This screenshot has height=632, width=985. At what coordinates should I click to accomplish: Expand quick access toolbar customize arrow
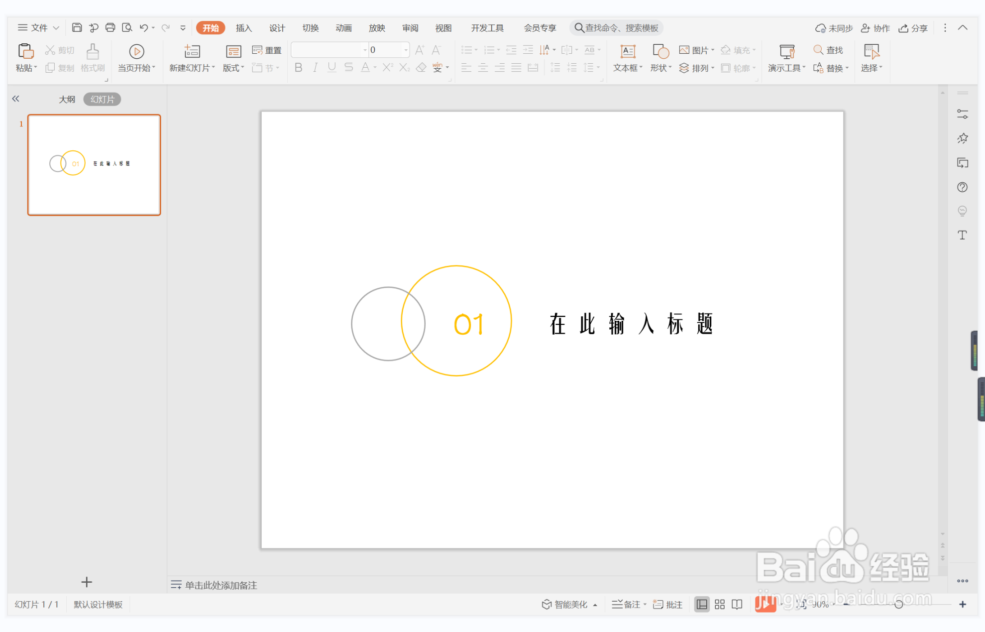point(183,28)
